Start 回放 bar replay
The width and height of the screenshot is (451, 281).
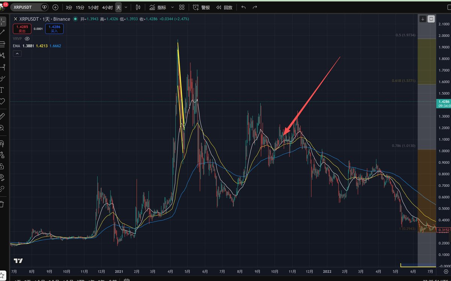224,8
